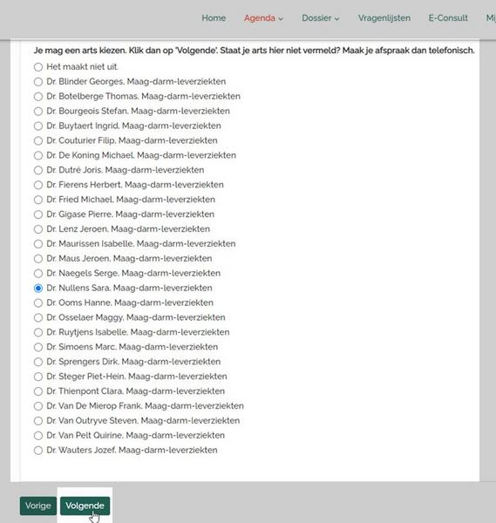Select the 'Het maakt niet uit' radio option
496x523 pixels.
tap(38, 67)
